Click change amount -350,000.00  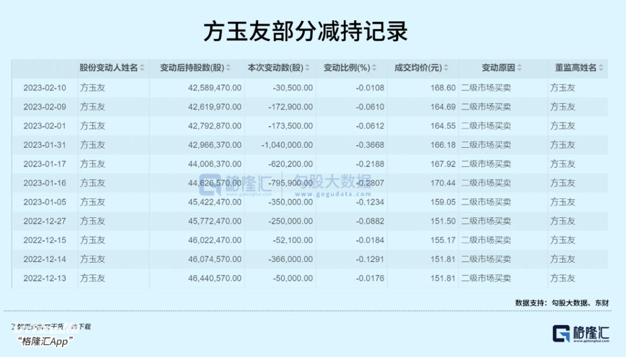(x=290, y=202)
